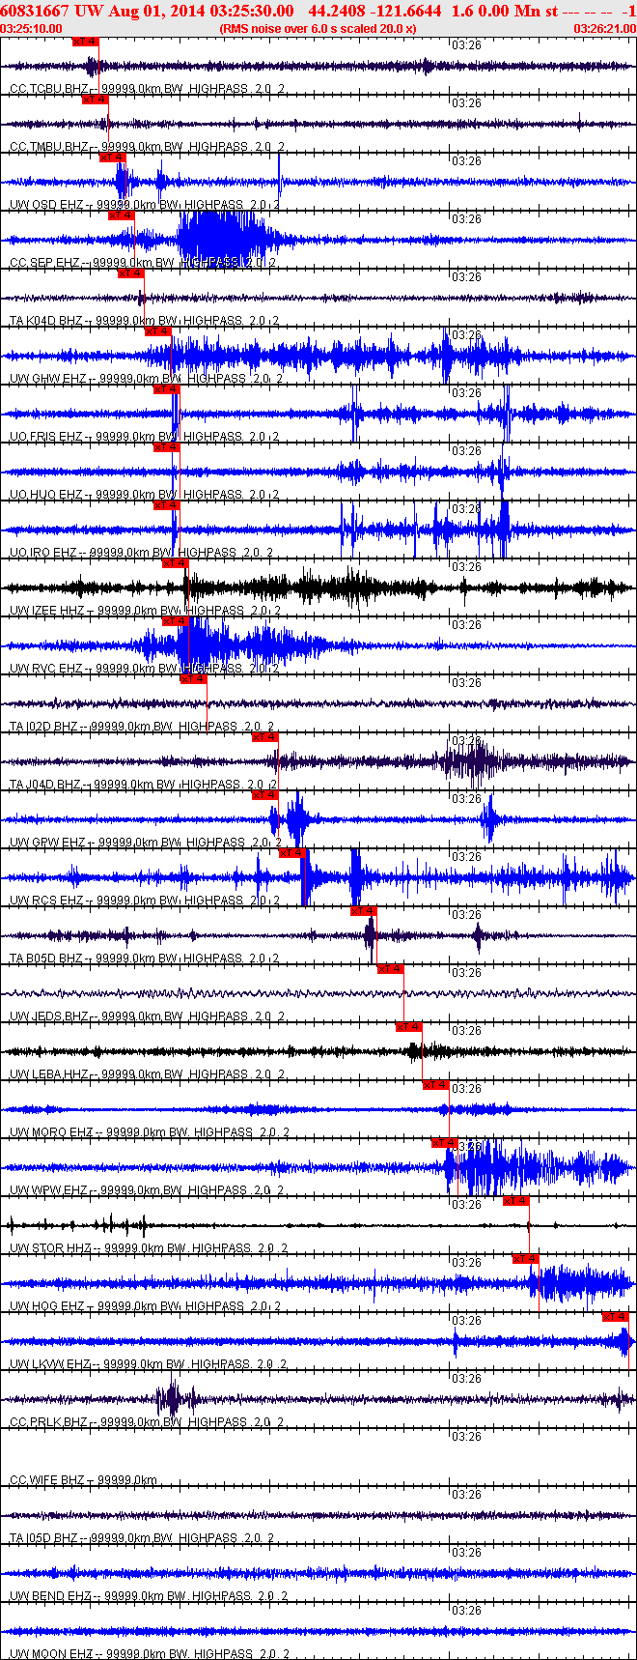Click the TA.I05D.BHZ station label
The width and height of the screenshot is (637, 1660).
[x=43, y=1538]
